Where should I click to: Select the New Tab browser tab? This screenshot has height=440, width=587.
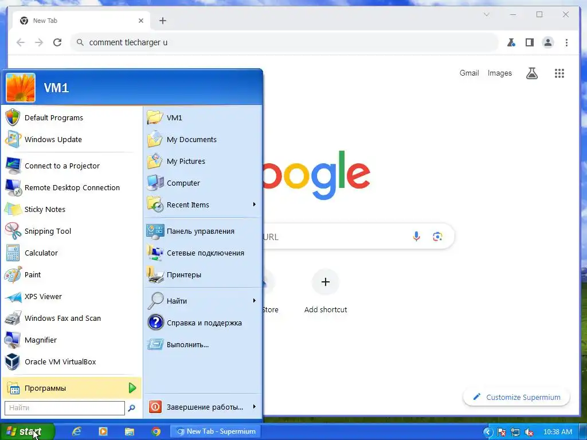coord(81,21)
